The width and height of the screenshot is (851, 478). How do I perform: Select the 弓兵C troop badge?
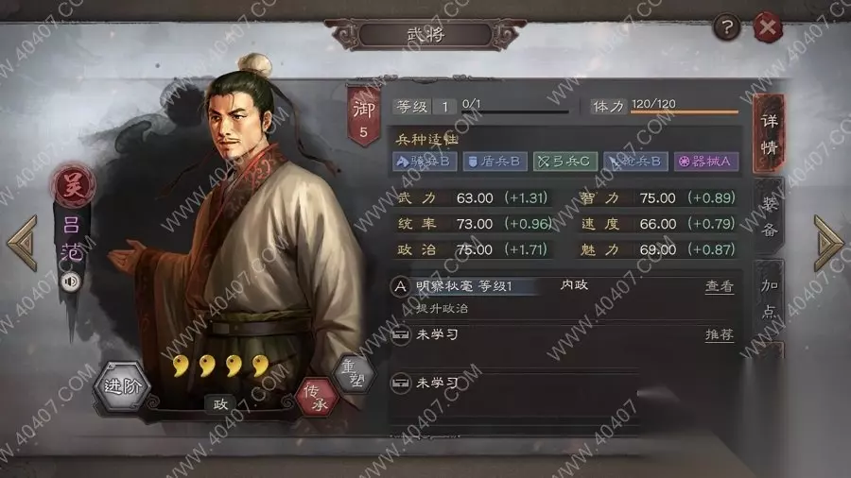565,162
